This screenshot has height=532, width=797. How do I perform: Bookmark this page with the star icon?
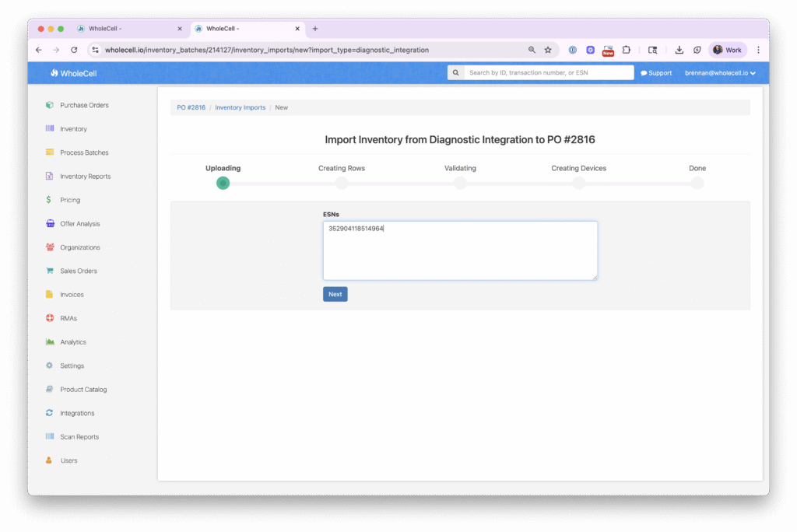click(548, 50)
